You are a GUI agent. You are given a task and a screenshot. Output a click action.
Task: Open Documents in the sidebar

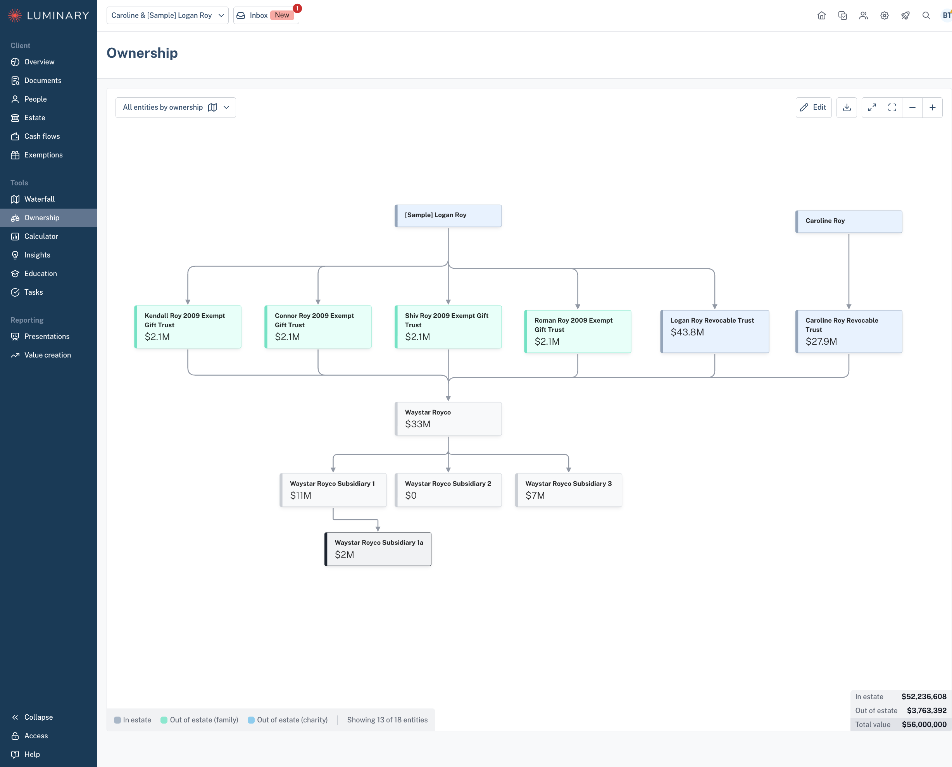[x=48, y=80]
